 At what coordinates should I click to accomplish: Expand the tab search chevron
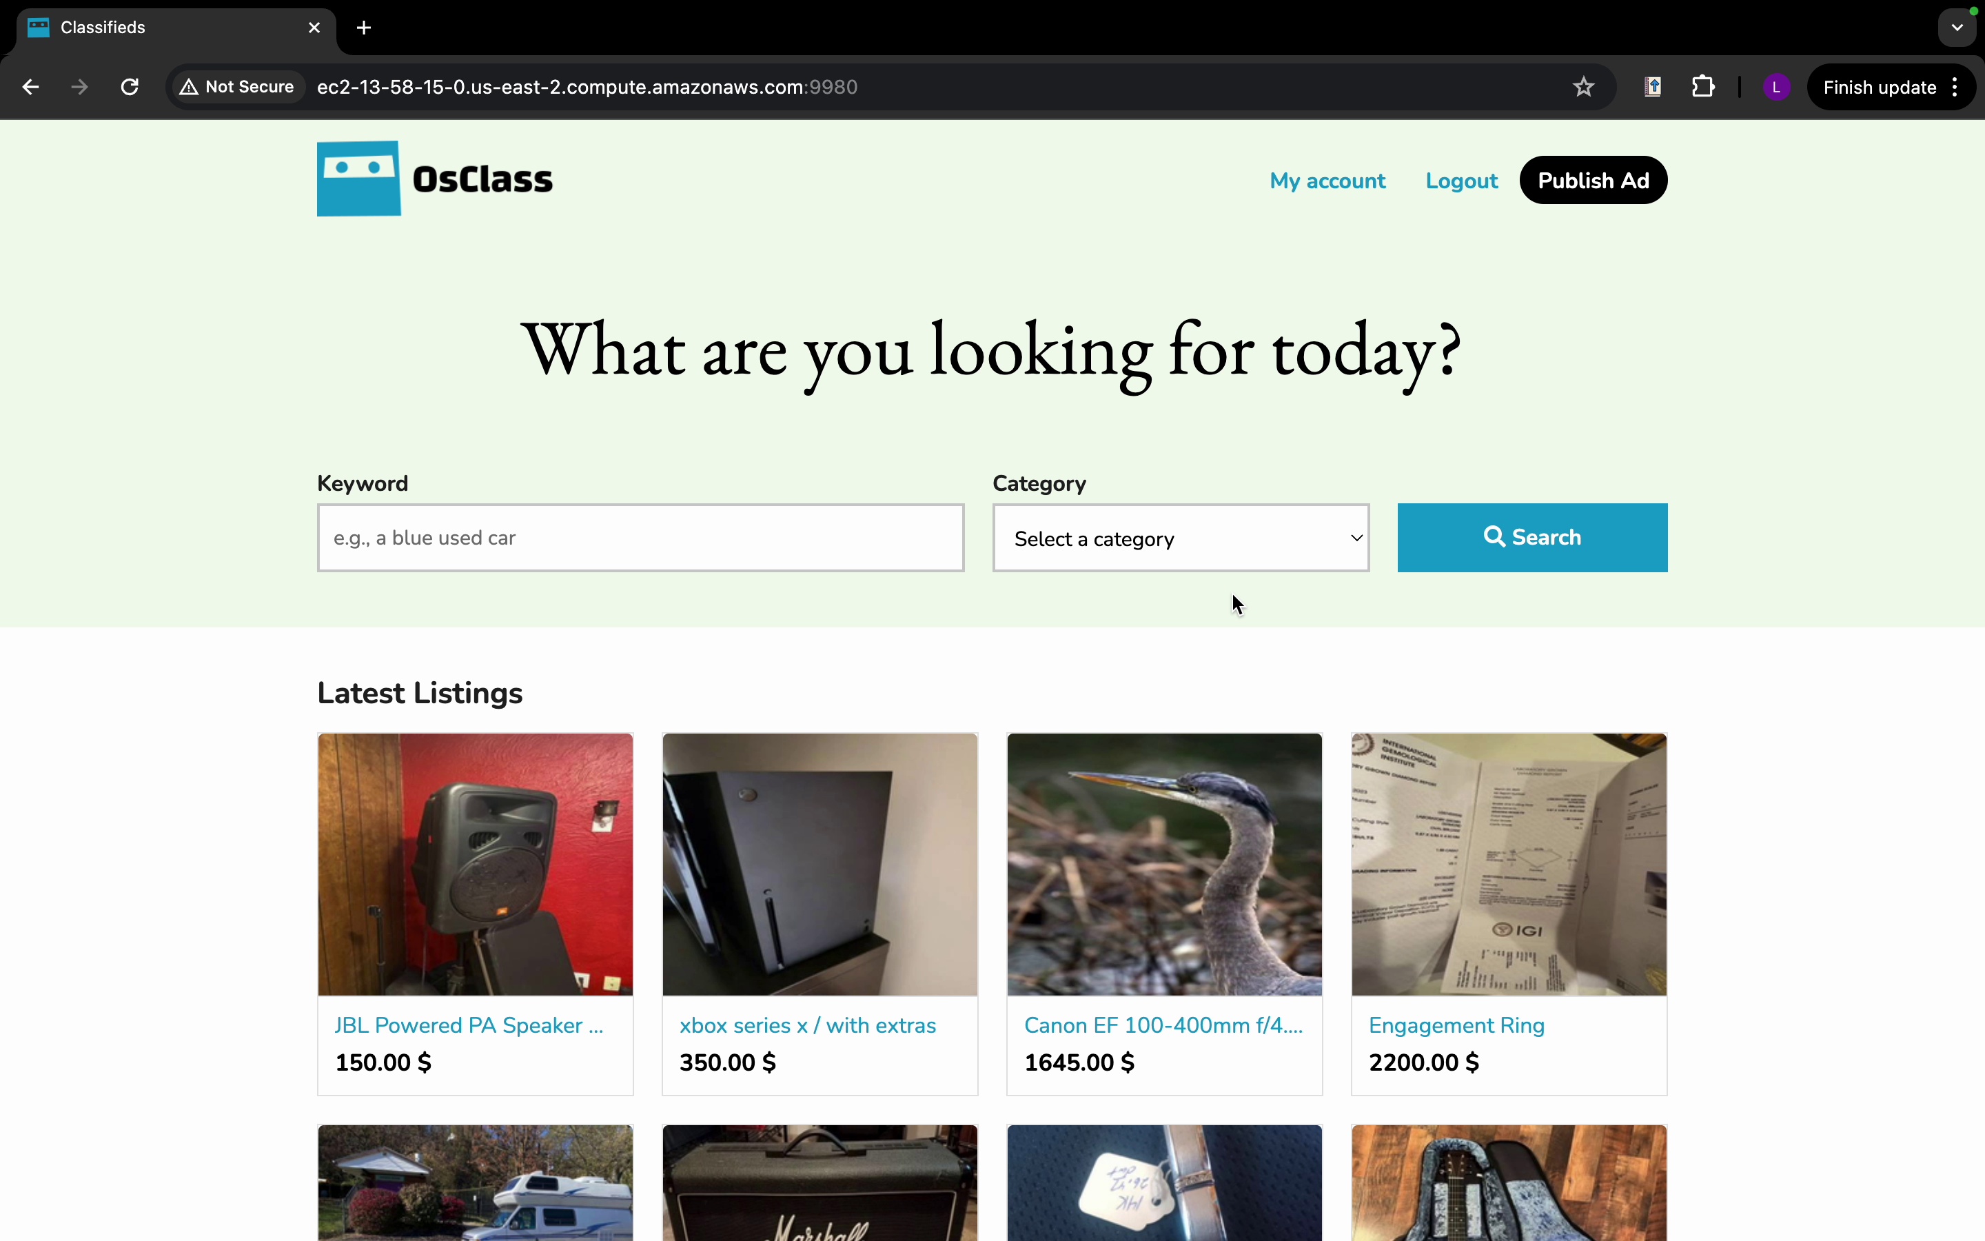click(x=1957, y=28)
